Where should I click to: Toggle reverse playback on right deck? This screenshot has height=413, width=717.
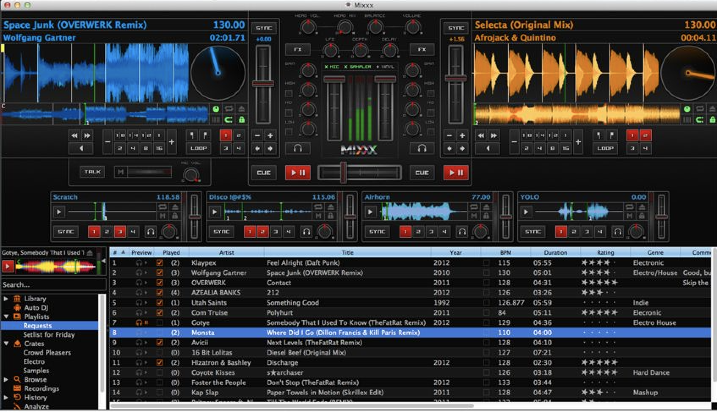click(488, 149)
